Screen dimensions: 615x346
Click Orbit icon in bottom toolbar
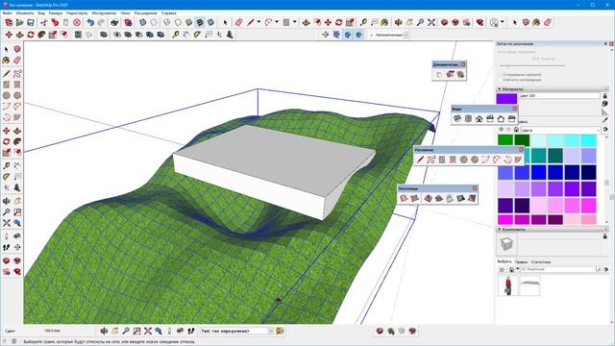point(104,331)
